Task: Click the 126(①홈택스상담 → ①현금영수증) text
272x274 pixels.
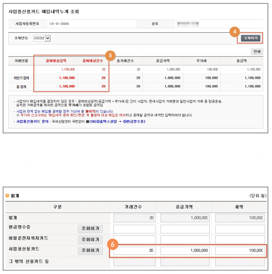Action: pos(117,122)
